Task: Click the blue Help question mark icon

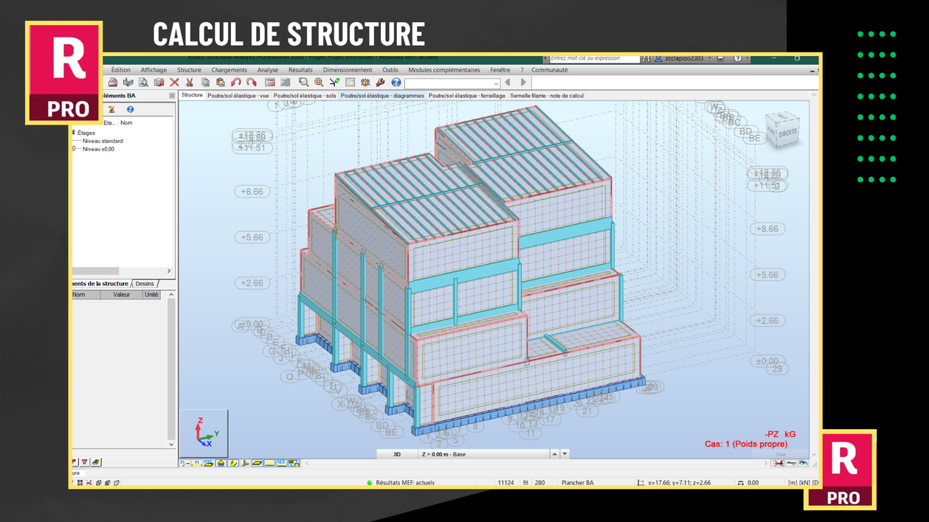Action: [396, 83]
